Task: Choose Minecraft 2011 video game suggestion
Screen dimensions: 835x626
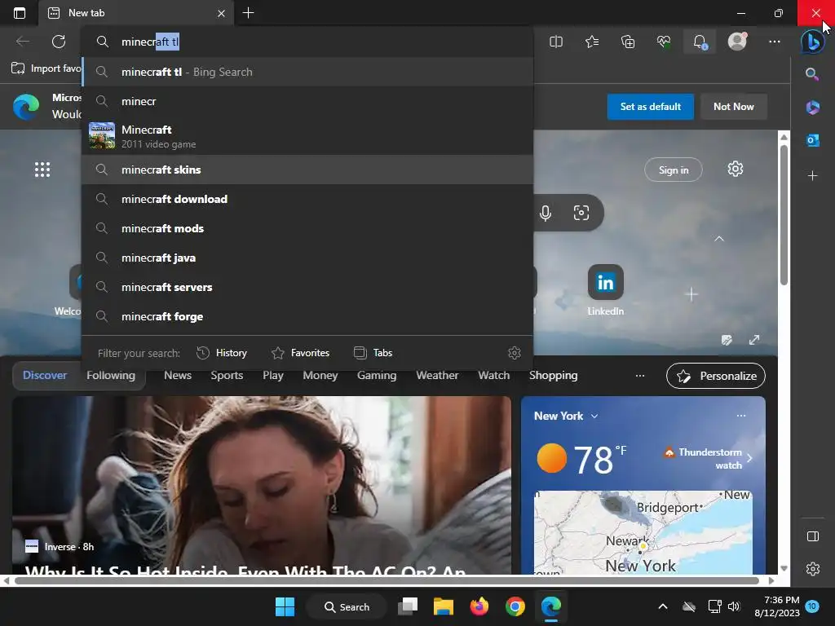Action: 307,136
